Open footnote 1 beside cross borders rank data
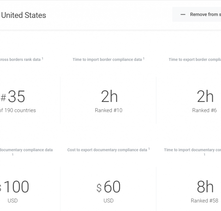 [42, 58]
